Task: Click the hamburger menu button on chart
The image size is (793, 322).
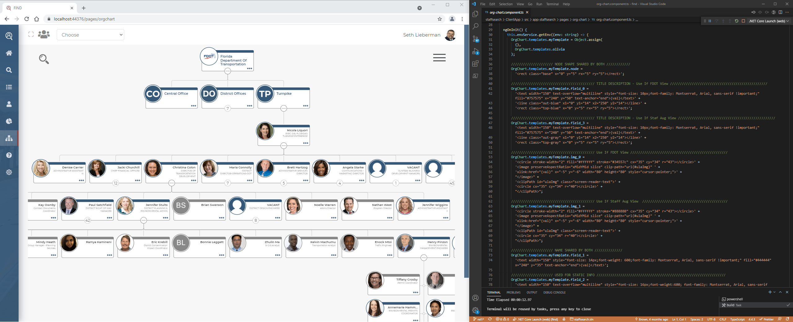Action: [439, 58]
